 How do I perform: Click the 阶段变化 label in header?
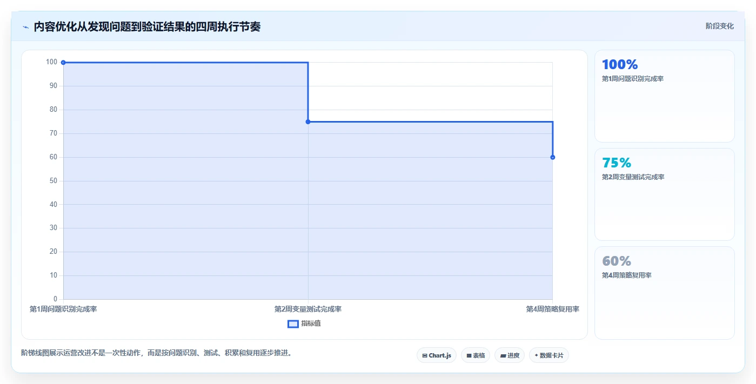pyautogui.click(x=720, y=26)
